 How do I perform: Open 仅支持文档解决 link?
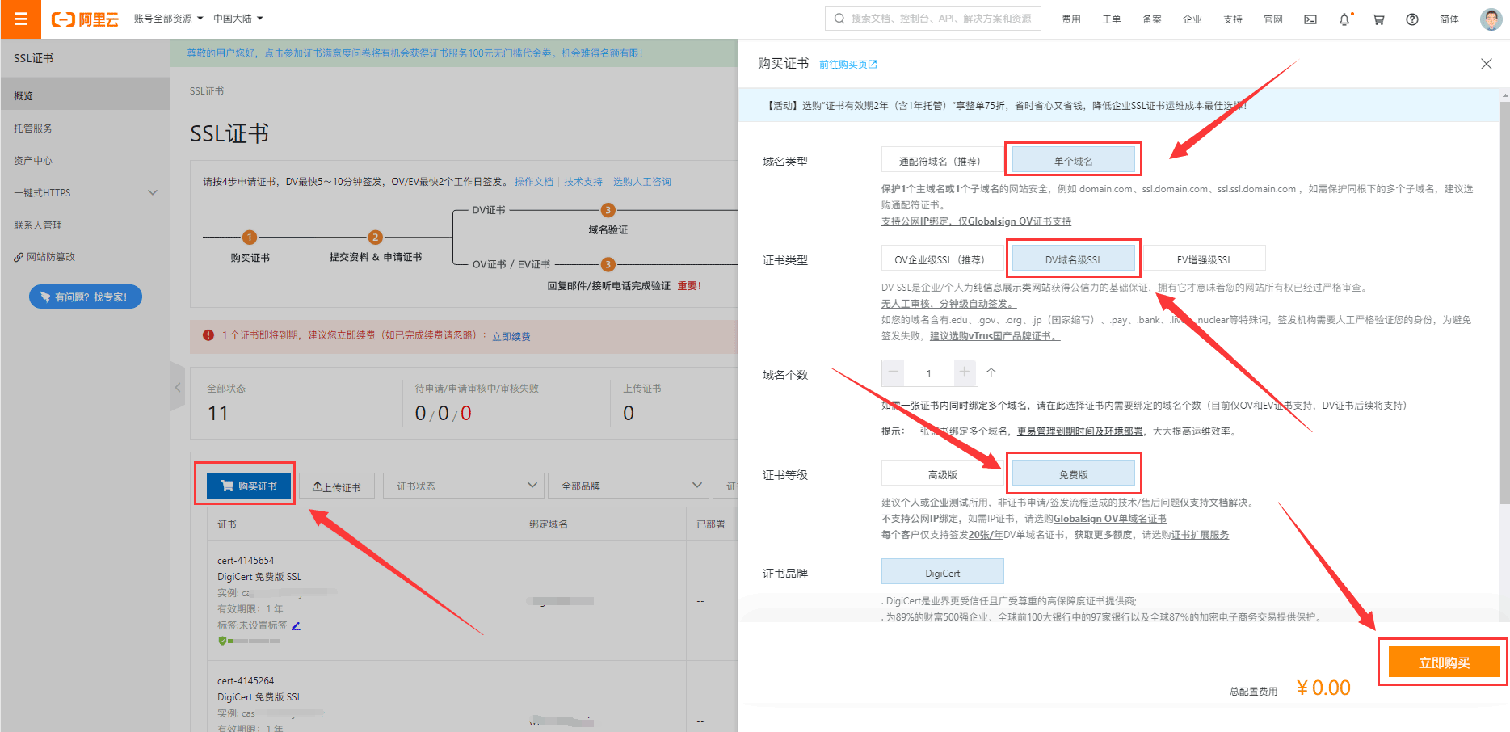pyautogui.click(x=1213, y=503)
